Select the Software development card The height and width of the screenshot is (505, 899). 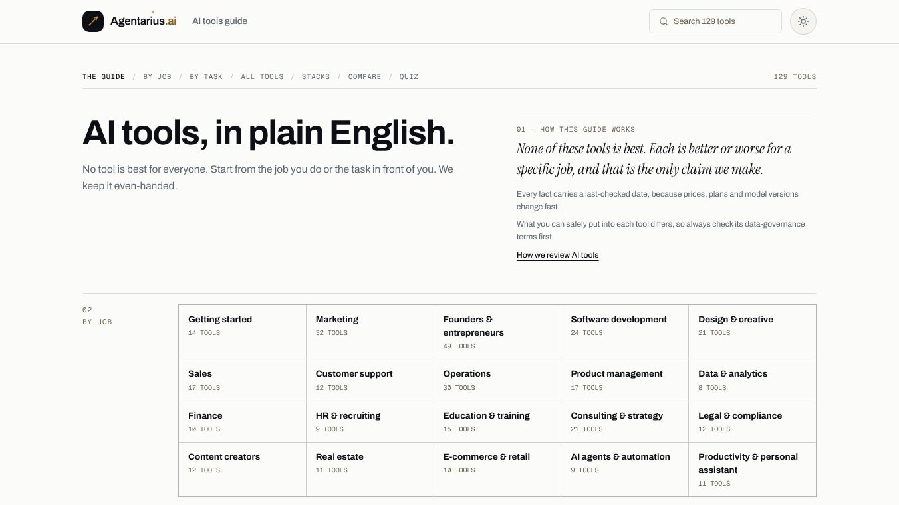coord(624,332)
